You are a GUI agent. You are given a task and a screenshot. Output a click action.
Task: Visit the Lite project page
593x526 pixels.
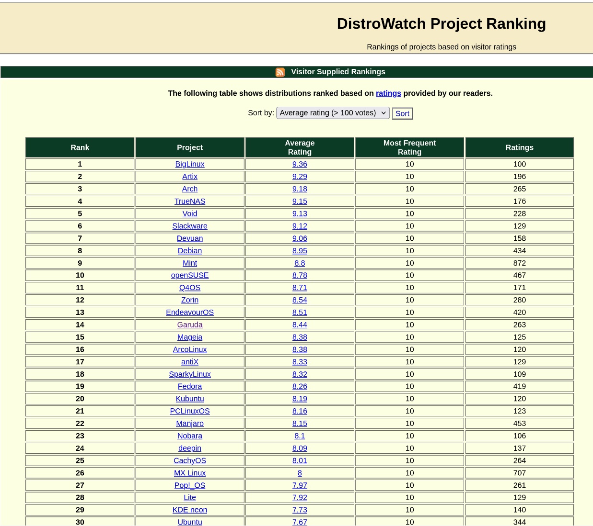[x=190, y=498]
